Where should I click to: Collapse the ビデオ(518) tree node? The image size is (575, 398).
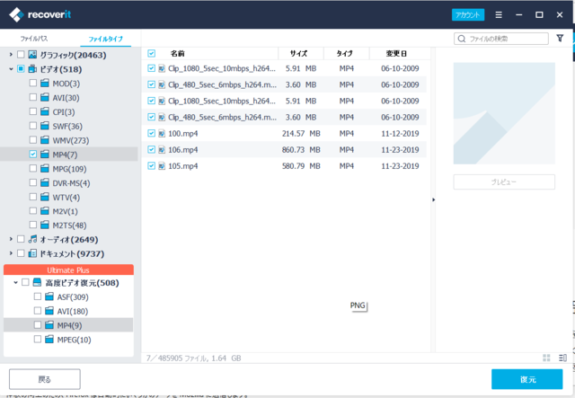tap(11, 69)
